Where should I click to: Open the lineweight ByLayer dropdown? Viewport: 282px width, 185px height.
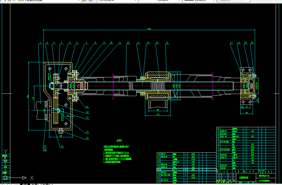point(199,1)
